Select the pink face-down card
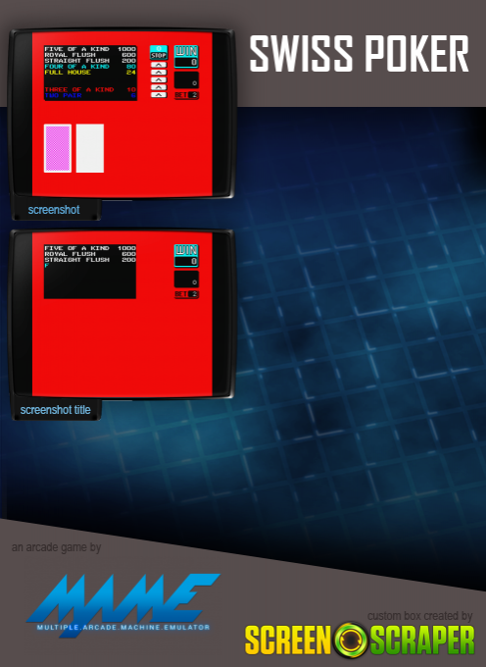The image size is (486, 667). pyautogui.click(x=58, y=148)
